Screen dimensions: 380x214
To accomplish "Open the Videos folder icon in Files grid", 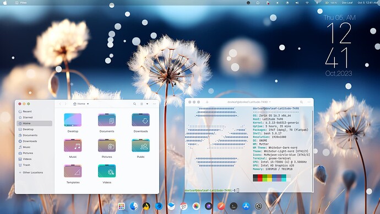I will (x=107, y=171).
